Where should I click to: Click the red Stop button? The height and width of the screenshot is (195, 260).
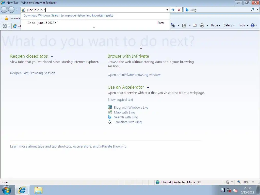coord(179,10)
